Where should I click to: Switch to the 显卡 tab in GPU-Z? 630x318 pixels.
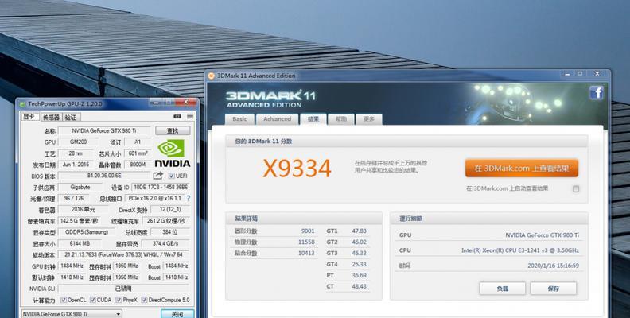point(29,117)
